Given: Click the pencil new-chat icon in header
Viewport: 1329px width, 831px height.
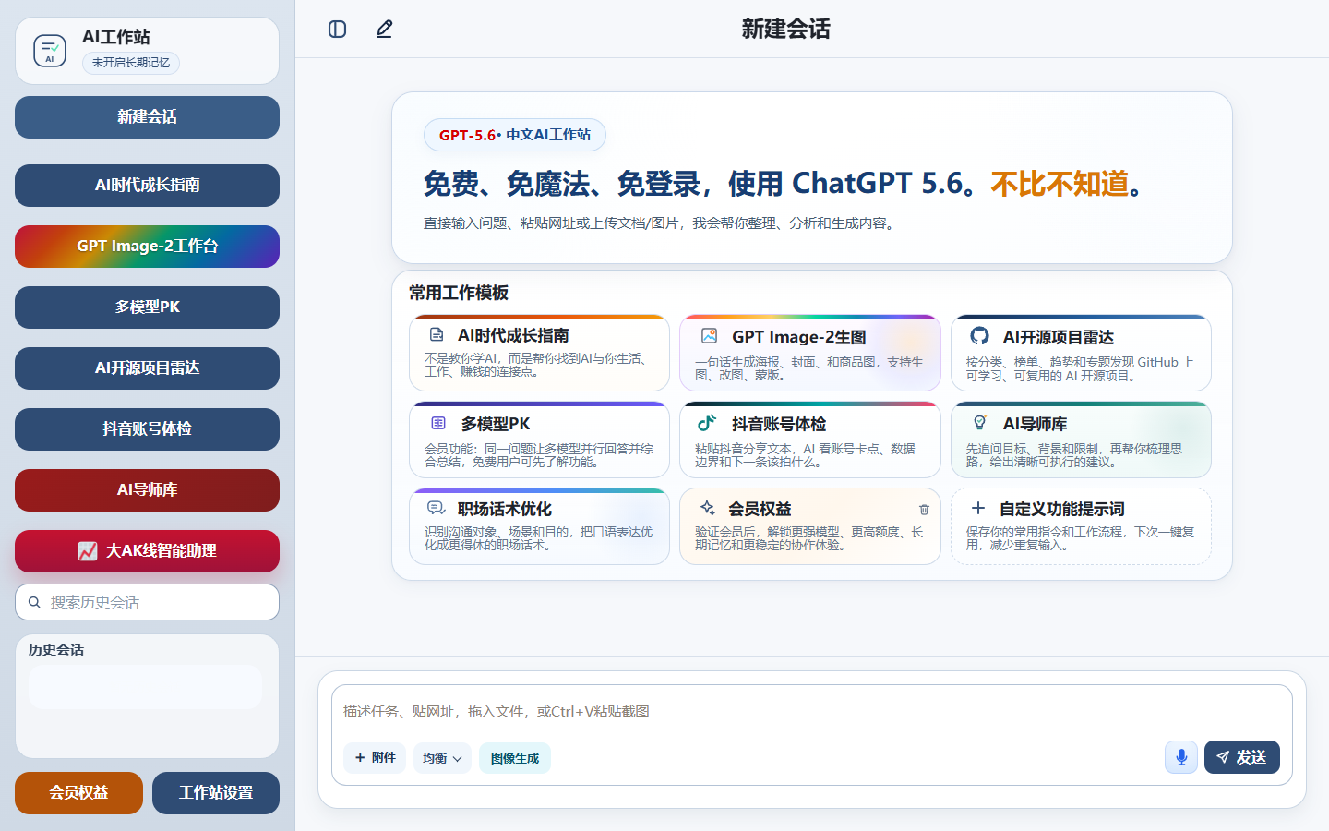Looking at the screenshot, I should point(385,30).
